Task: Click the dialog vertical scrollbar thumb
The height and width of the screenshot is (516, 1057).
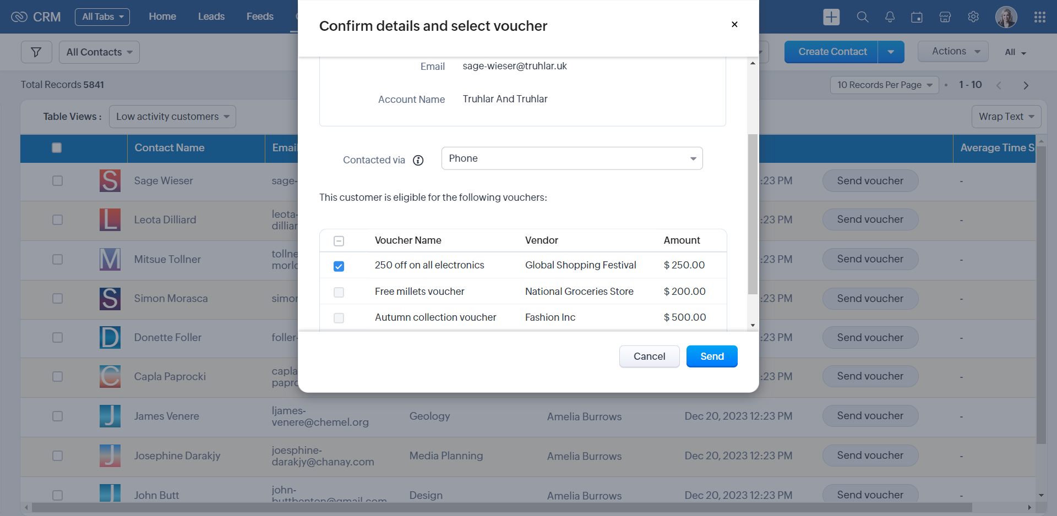Action: pos(753,215)
